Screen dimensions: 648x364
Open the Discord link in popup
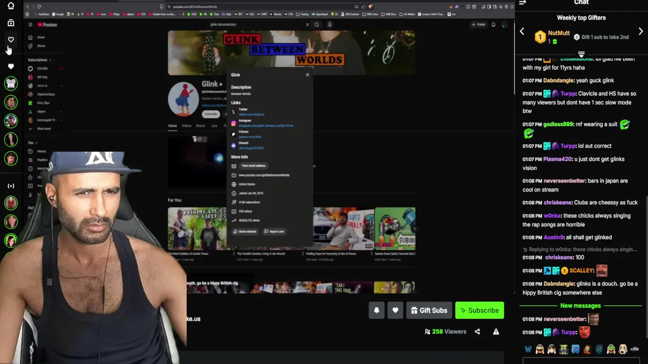click(x=251, y=148)
